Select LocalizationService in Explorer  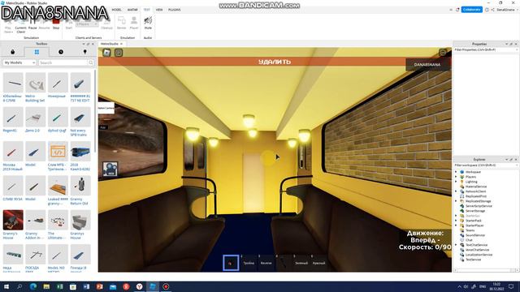[479, 255]
